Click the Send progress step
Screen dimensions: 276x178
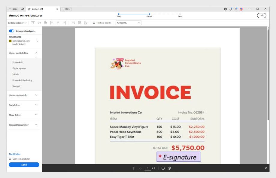pyautogui.click(x=180, y=15)
